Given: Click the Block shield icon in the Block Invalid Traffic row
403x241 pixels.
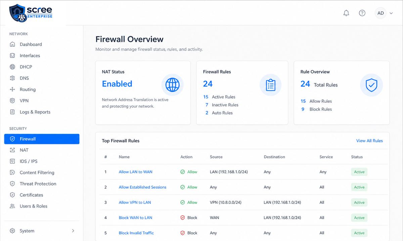Looking at the screenshot, I should tap(183, 233).
